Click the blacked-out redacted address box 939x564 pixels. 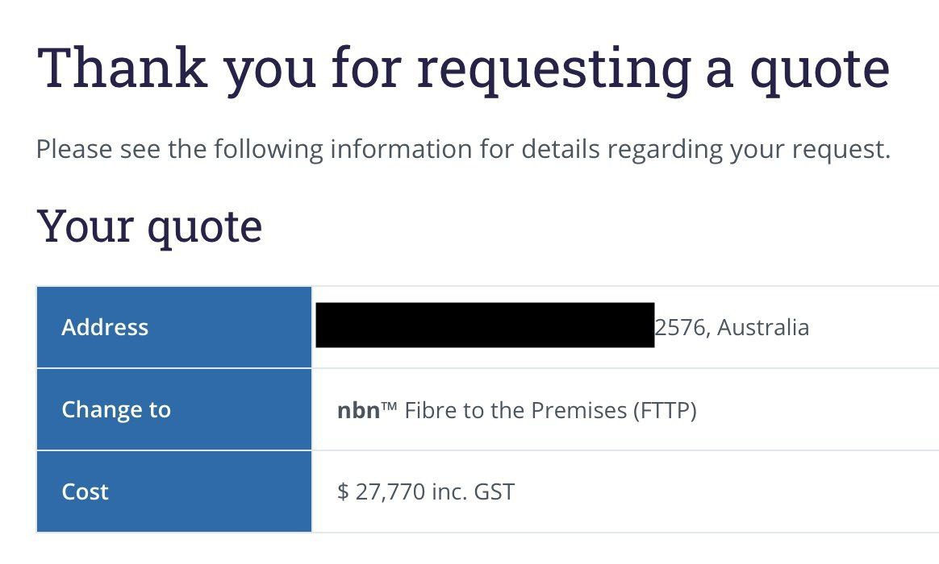click(485, 325)
